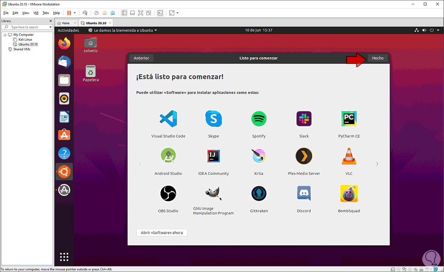This screenshot has height=272, width=444.
Task: Select the Slack app icon
Action: [x=304, y=119]
